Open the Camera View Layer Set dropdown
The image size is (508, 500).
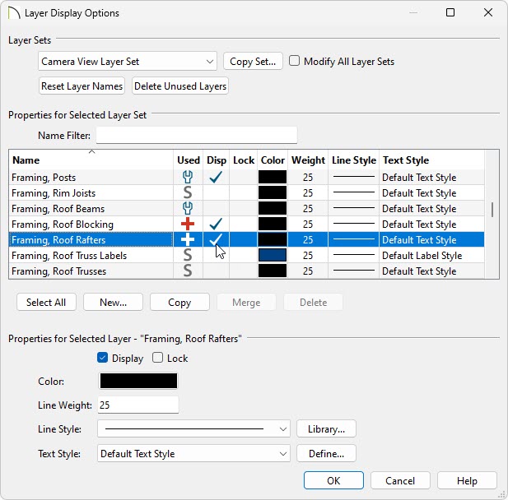[128, 61]
